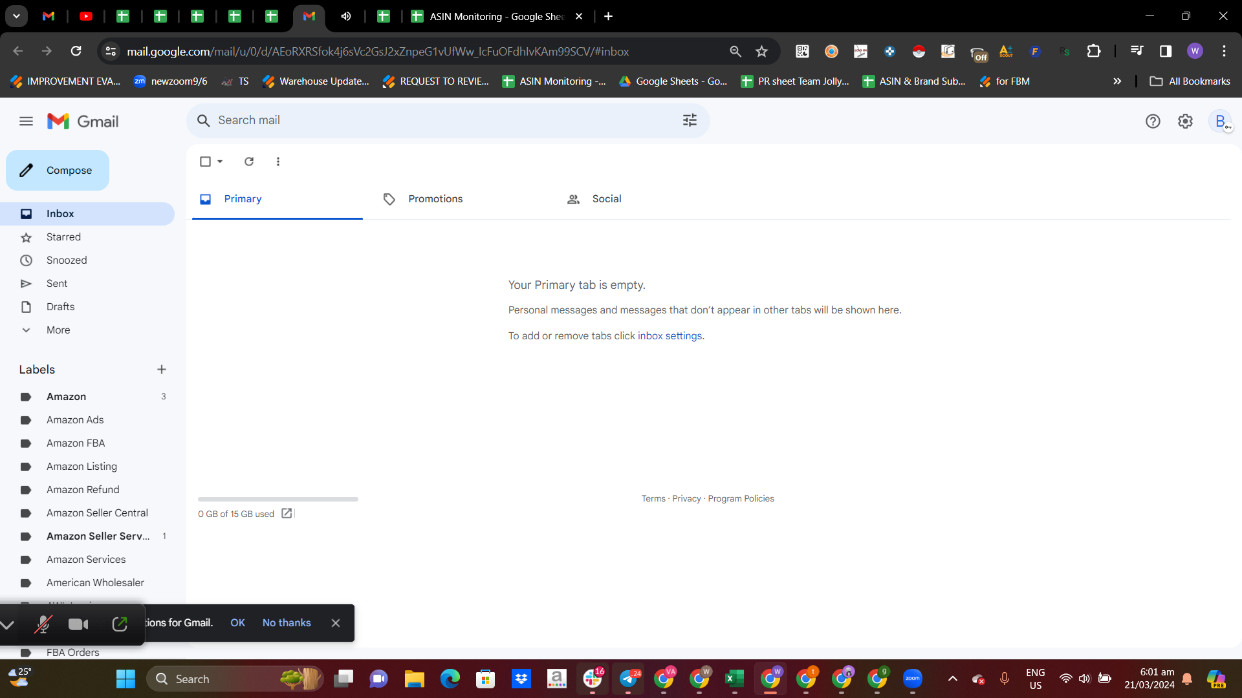Open the Warehouse Update bookmark
The image size is (1242, 698).
(x=316, y=81)
